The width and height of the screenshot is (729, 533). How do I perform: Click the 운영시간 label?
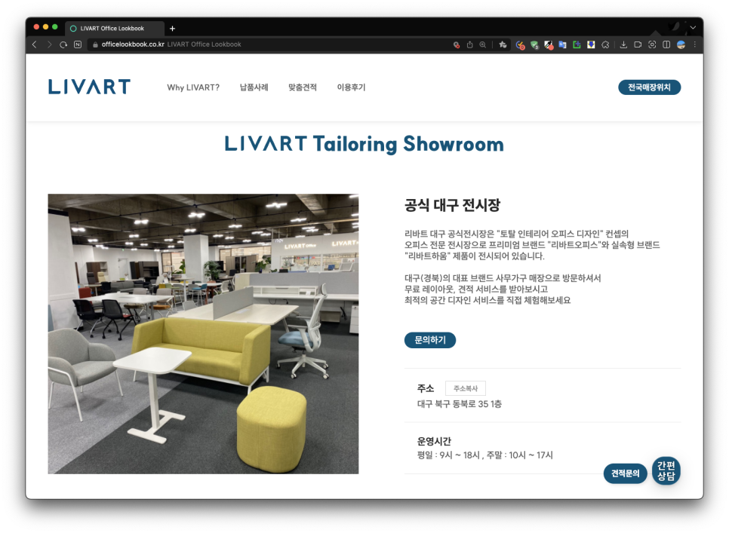pyautogui.click(x=434, y=441)
